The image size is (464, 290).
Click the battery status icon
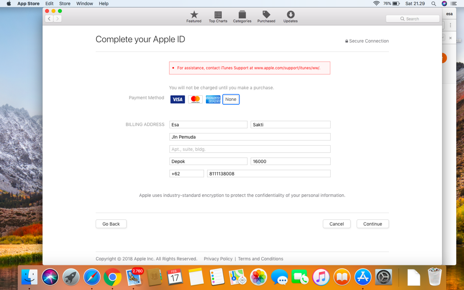pos(396,4)
